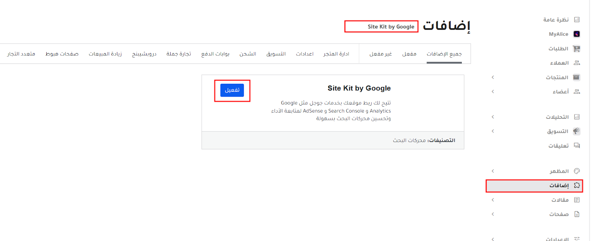Image resolution: width=592 pixels, height=241 pixels.
Task: Expand the analytics (التحليلات) submenu arrow
Action: click(x=493, y=117)
